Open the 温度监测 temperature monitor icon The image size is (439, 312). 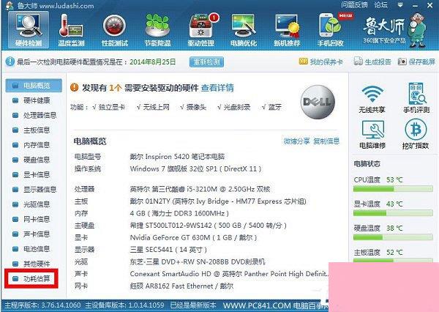point(71,30)
